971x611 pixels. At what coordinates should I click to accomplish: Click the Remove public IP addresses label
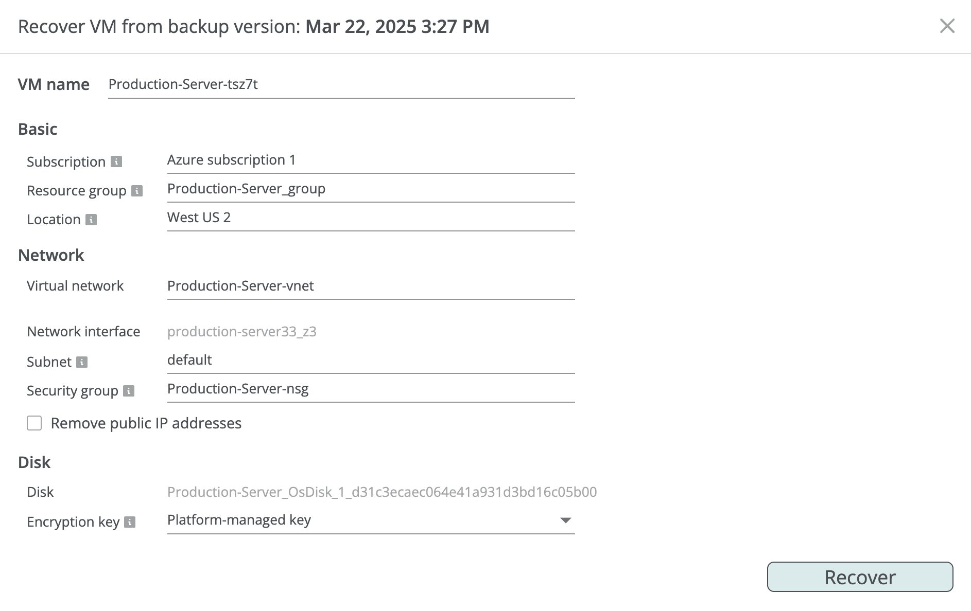click(x=146, y=423)
